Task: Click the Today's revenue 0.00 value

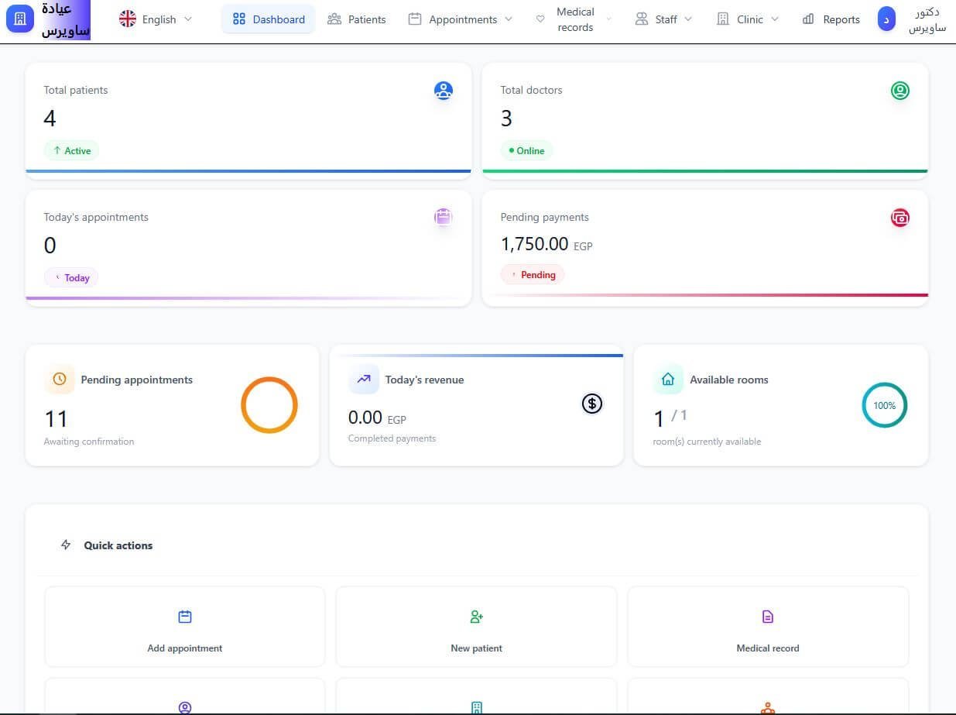Action: pos(365,418)
